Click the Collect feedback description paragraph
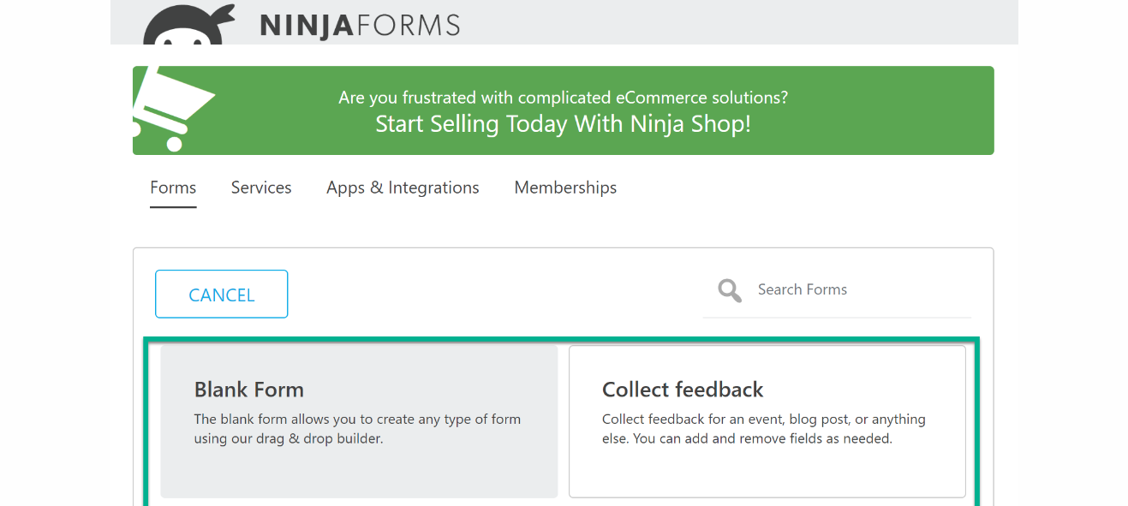Image resolution: width=1128 pixels, height=506 pixels. pos(763,429)
